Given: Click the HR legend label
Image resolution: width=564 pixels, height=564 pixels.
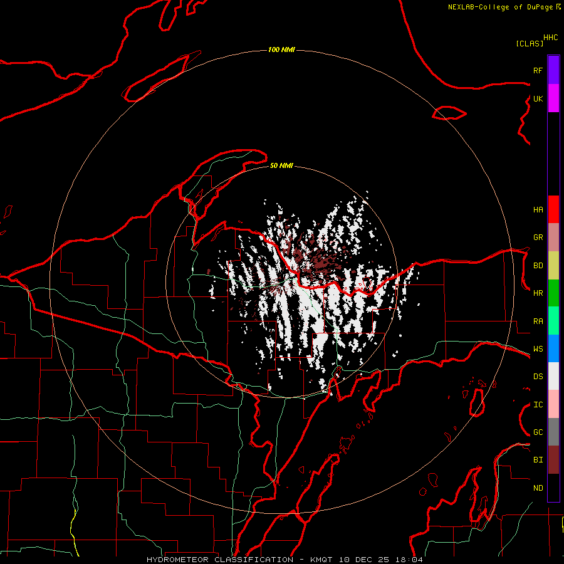Looking at the screenshot, I should [538, 293].
